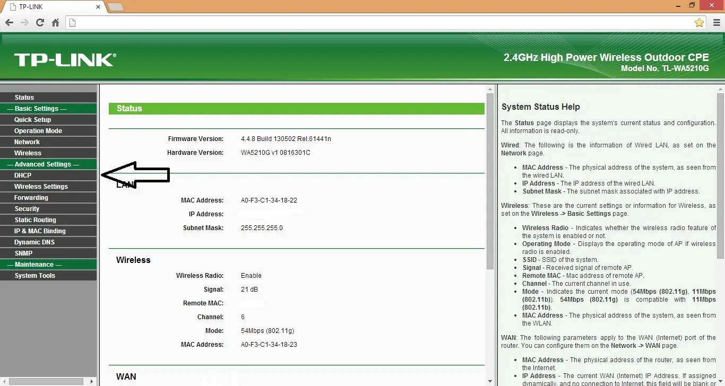The height and width of the screenshot is (386, 725).
Task: Click the Remote MAC label
Action: click(203, 303)
